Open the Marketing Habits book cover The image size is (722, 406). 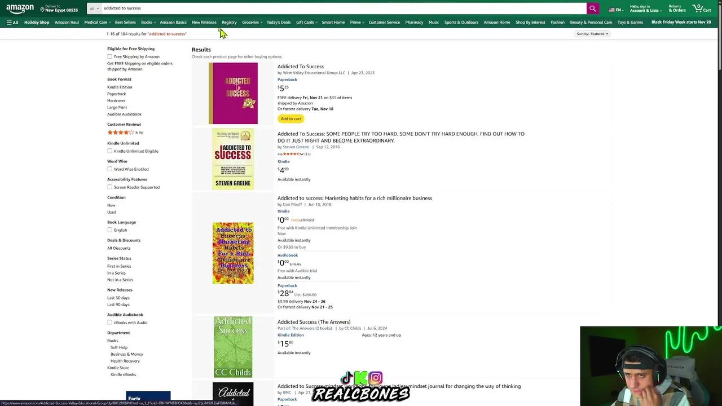click(x=233, y=253)
